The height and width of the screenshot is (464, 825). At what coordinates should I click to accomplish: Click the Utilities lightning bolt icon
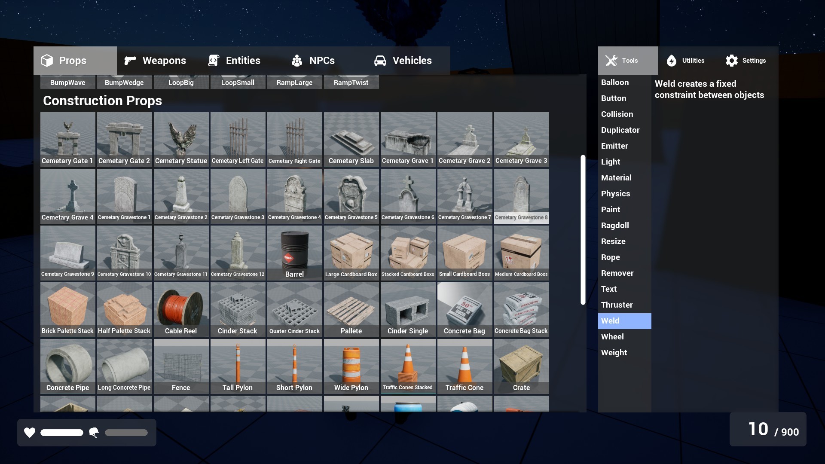coord(672,61)
